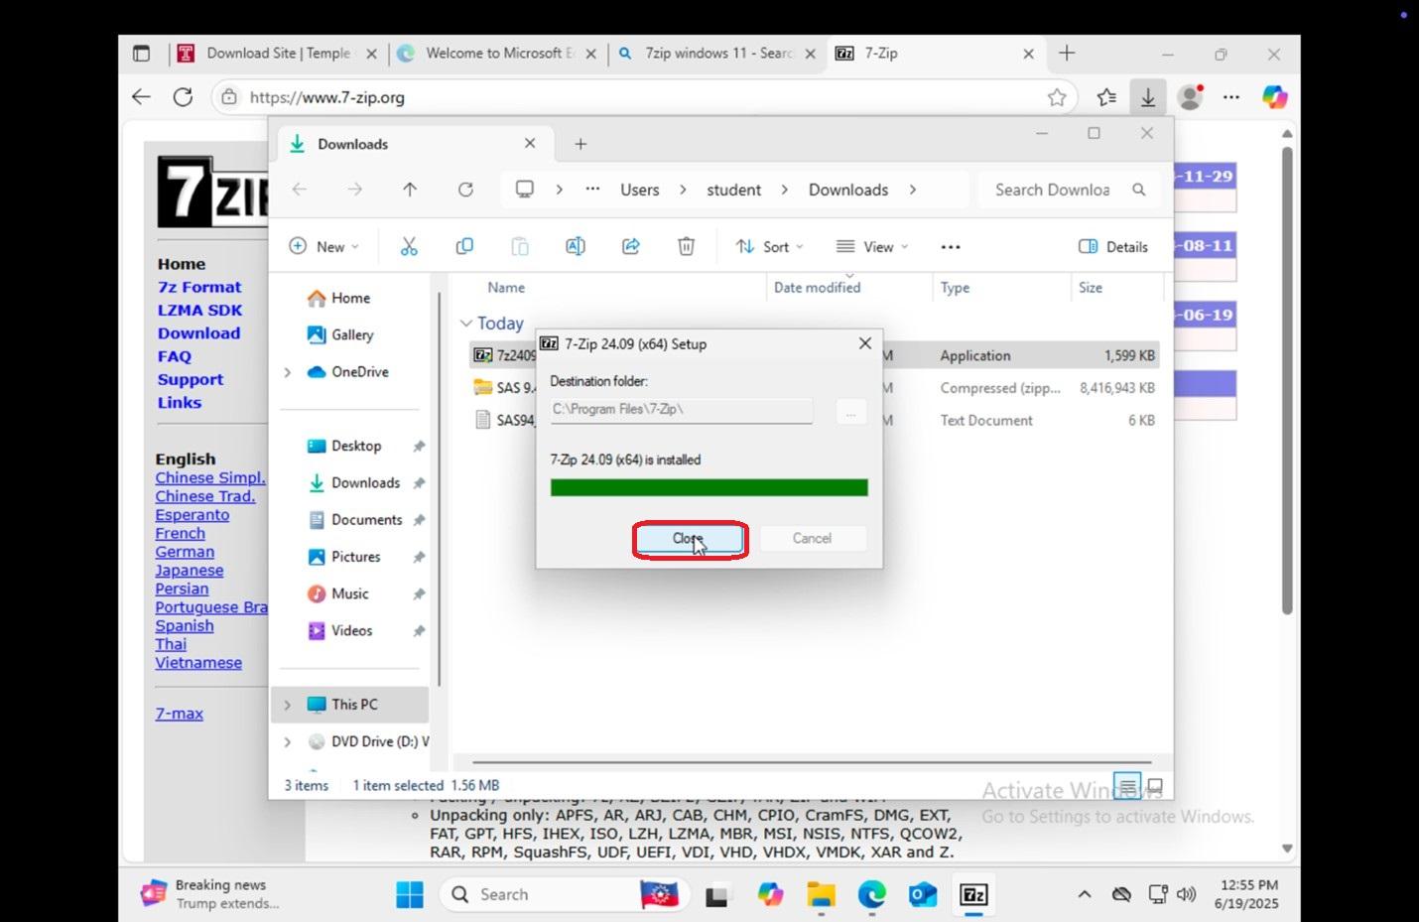Viewport: 1419px width, 922px height.
Task: Click the Downloads breadcrumb segment
Action: coord(848,190)
